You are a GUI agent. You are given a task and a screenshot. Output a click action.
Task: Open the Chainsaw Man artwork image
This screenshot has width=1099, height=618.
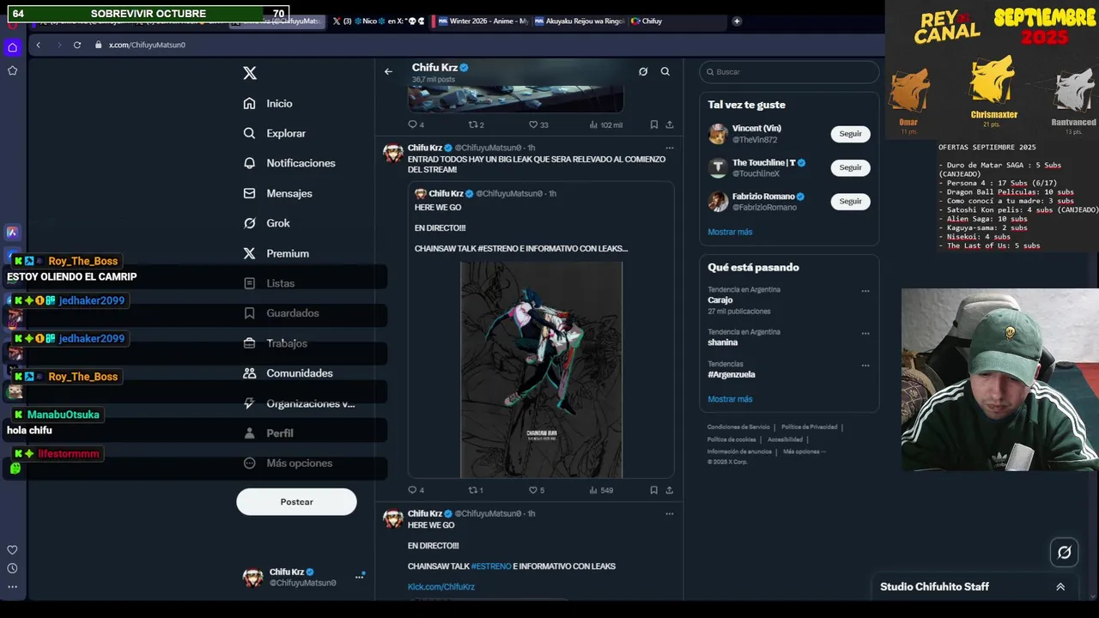click(x=541, y=369)
